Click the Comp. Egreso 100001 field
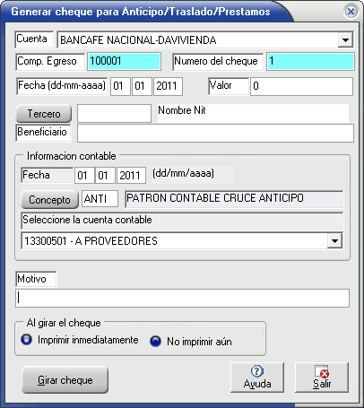Image resolution: width=364 pixels, height=408 pixels. coord(124,62)
